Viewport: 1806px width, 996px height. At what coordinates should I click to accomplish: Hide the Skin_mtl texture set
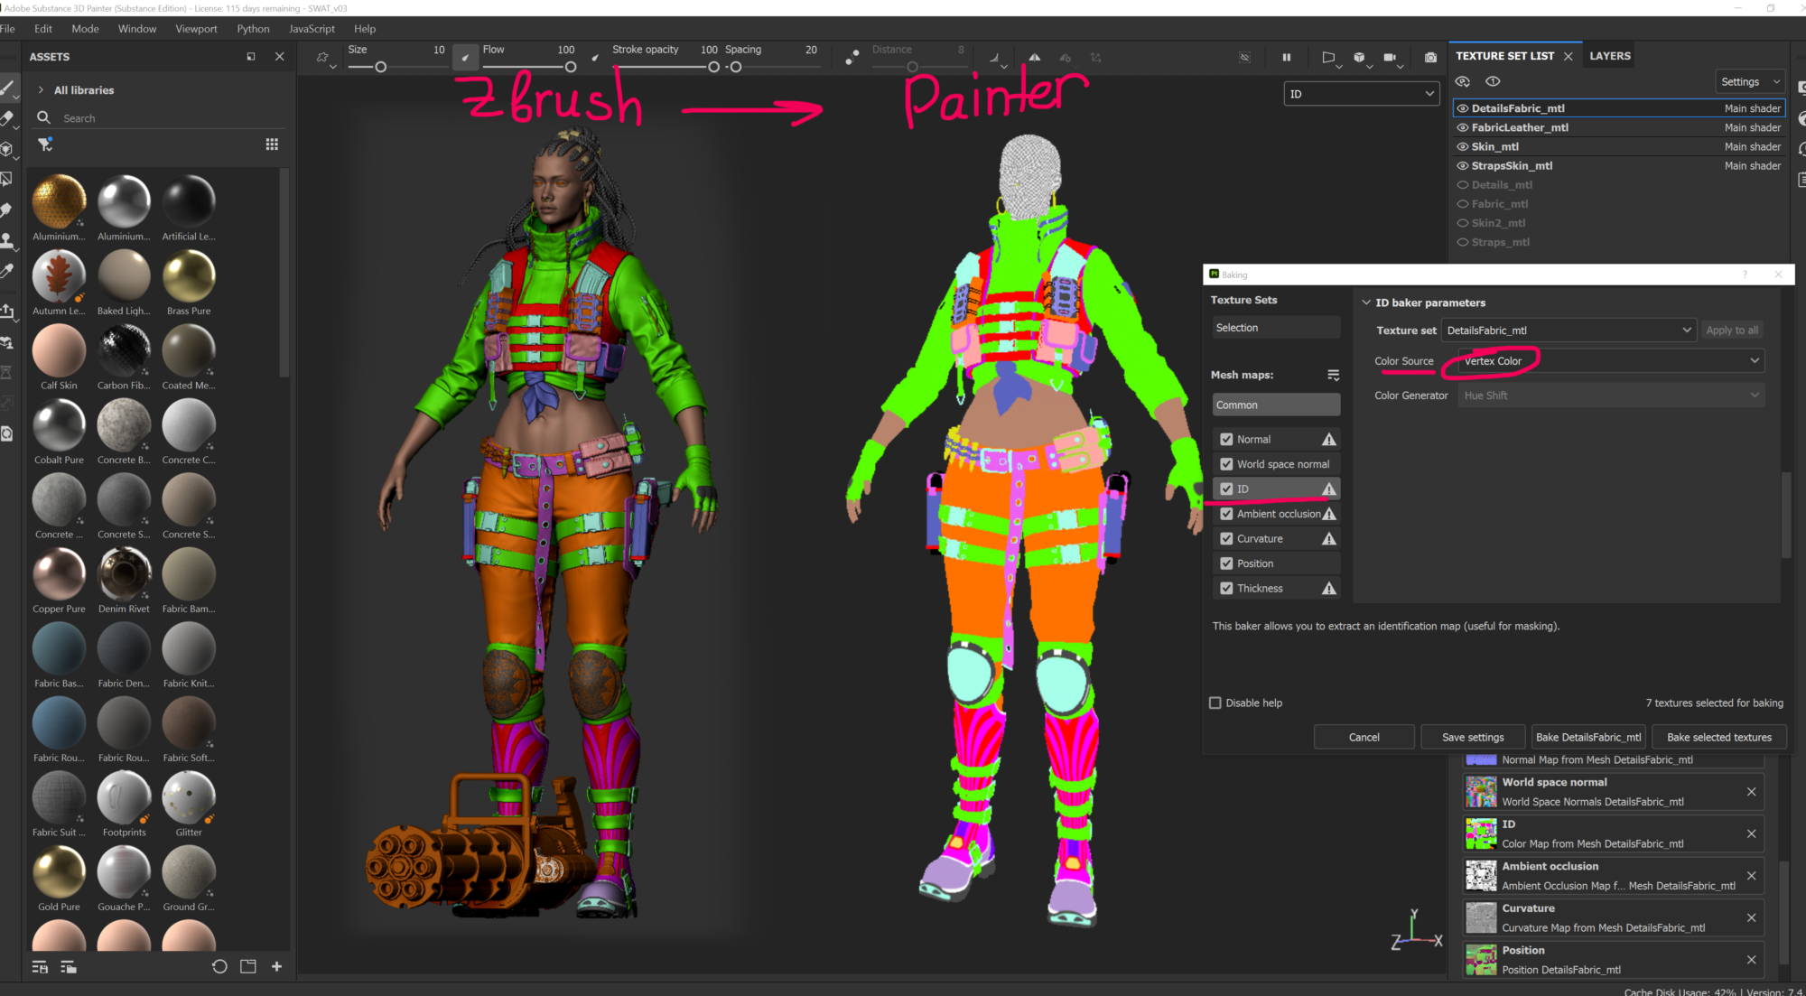pyautogui.click(x=1464, y=146)
